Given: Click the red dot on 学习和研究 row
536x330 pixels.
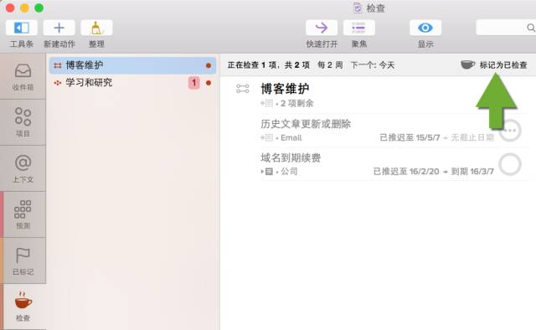Looking at the screenshot, I should pos(209,83).
